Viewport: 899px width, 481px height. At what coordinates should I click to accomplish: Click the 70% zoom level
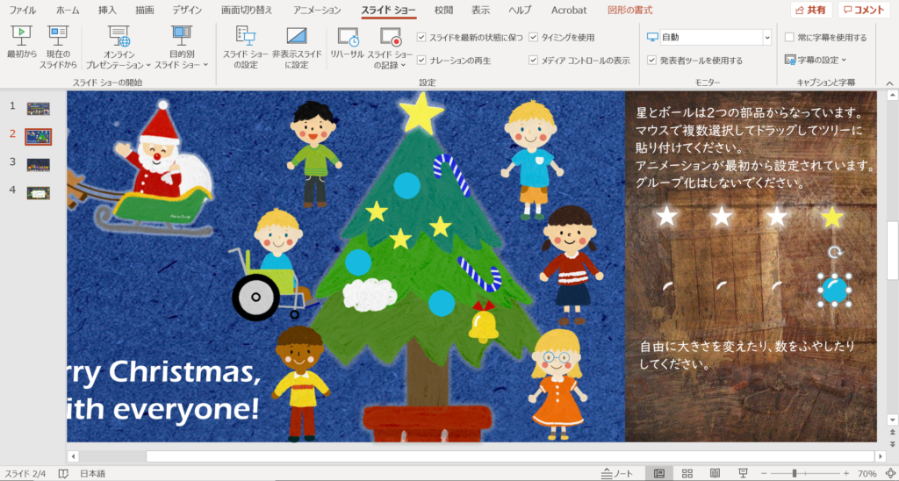pos(867,474)
